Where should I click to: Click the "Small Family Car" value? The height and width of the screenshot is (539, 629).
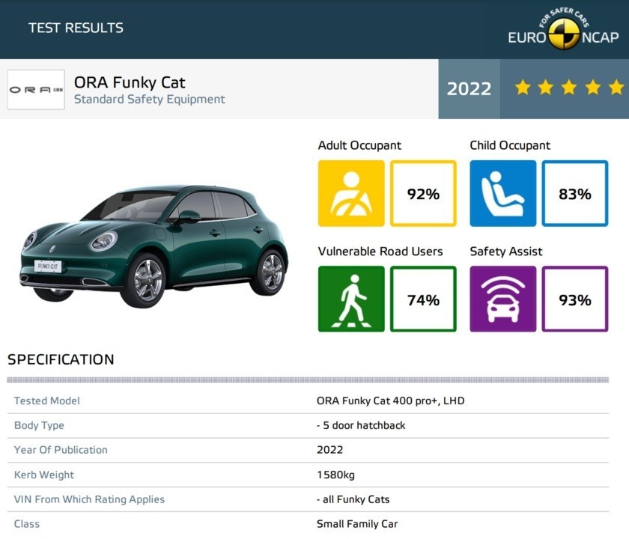357,524
